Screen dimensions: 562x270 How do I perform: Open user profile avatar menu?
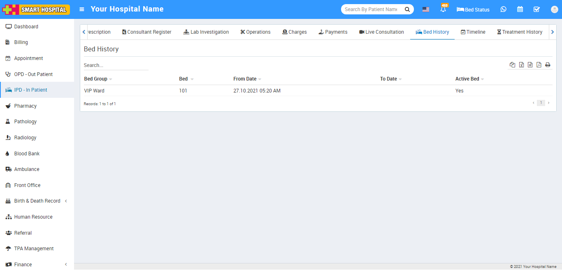click(x=554, y=9)
